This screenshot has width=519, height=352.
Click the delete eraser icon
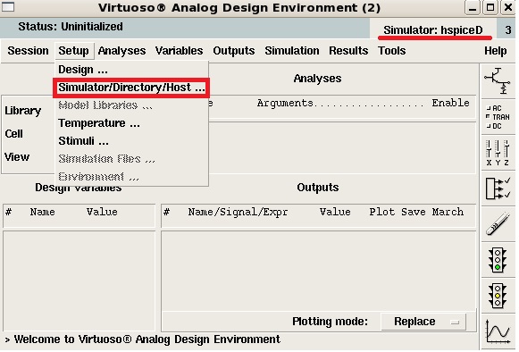coord(498,224)
